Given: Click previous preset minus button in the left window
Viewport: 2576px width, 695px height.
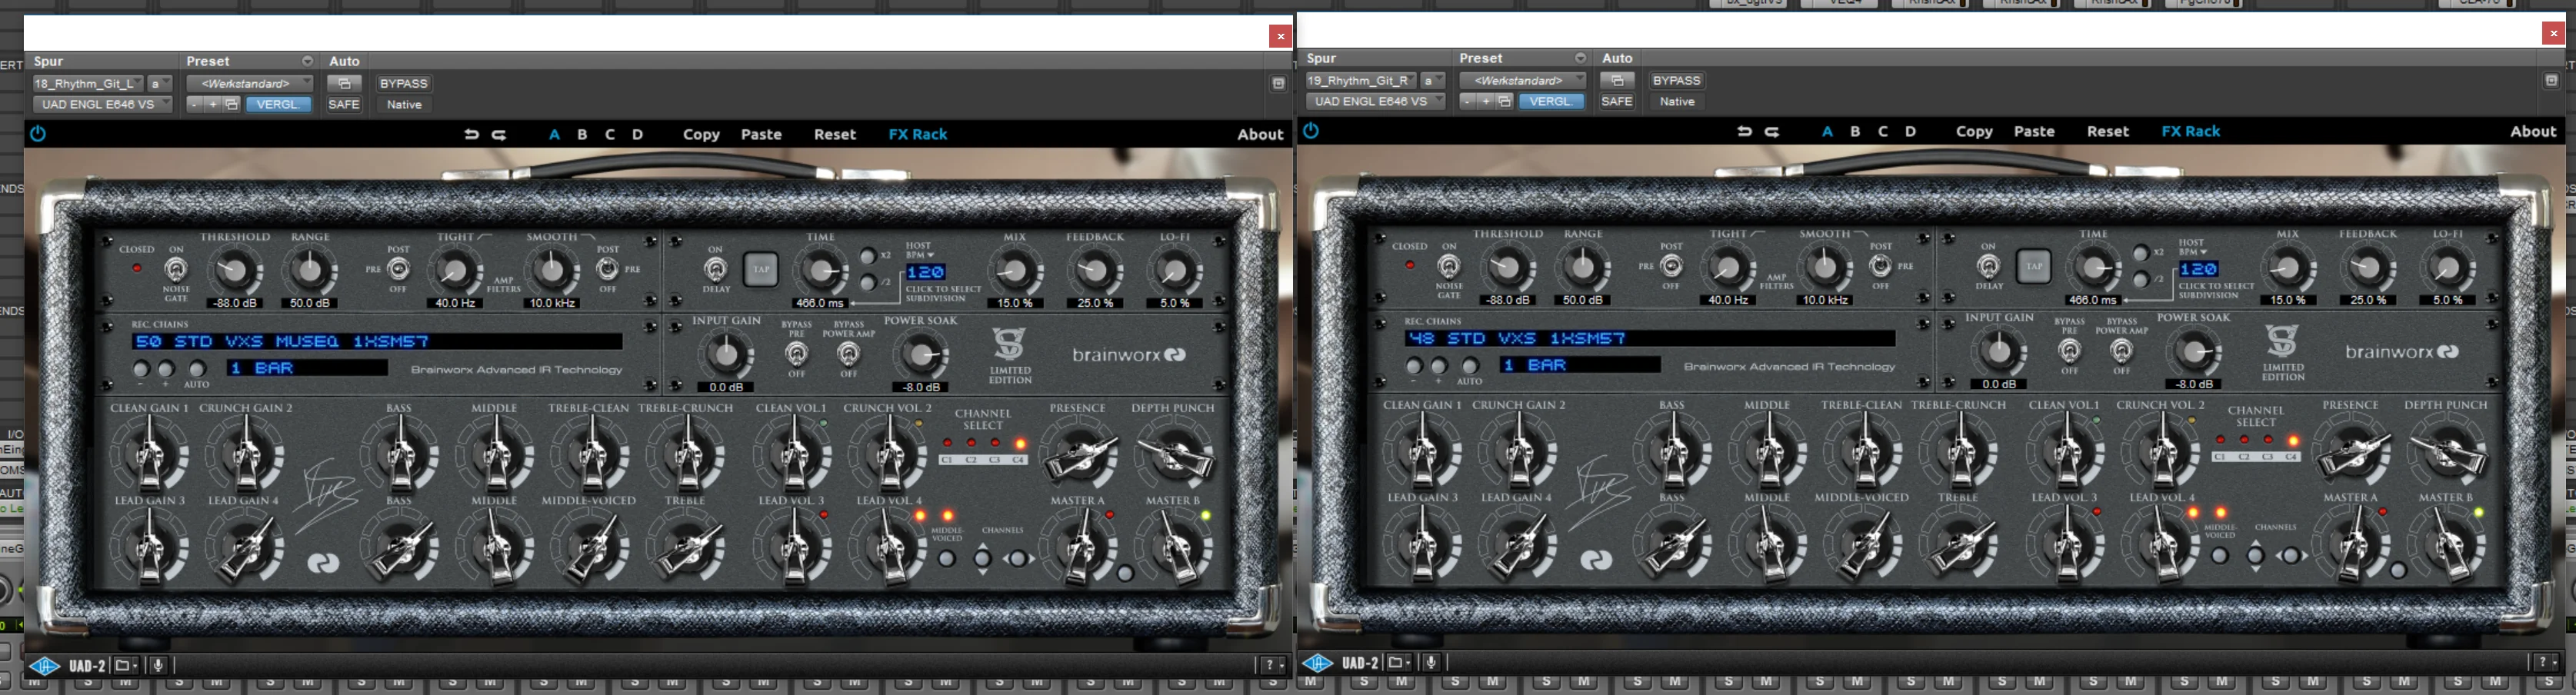Looking at the screenshot, I should click(x=194, y=104).
